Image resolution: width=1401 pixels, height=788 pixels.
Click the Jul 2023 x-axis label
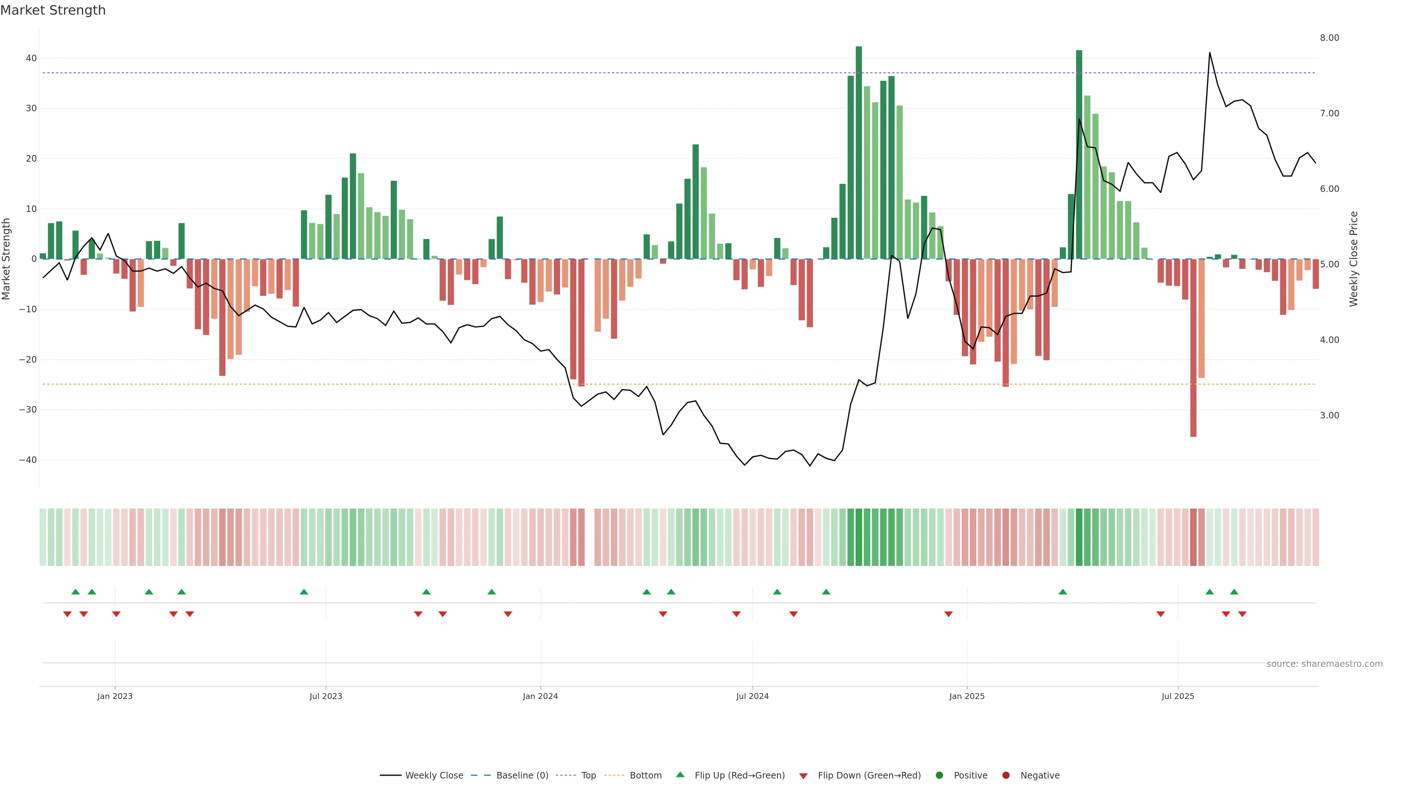[326, 696]
